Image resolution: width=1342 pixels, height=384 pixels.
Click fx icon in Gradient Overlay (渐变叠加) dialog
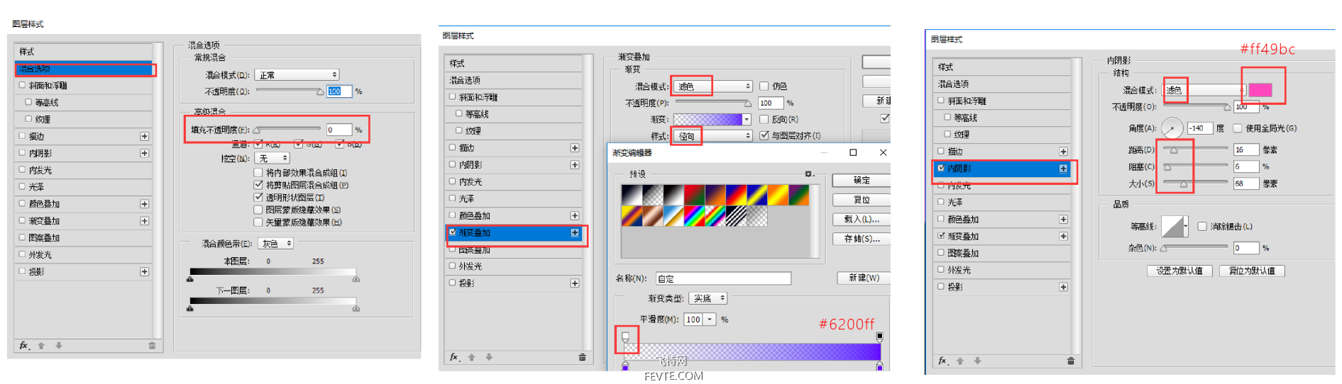click(x=454, y=357)
